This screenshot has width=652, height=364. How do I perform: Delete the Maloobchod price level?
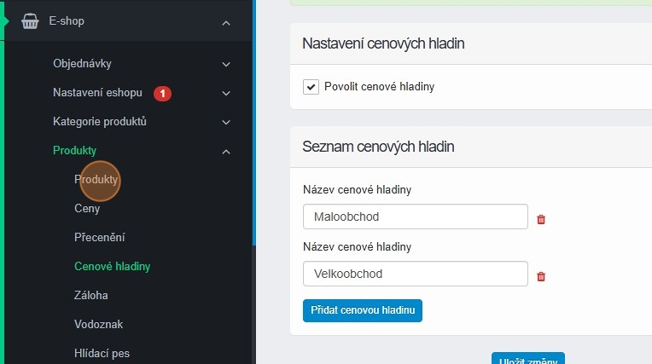541,219
